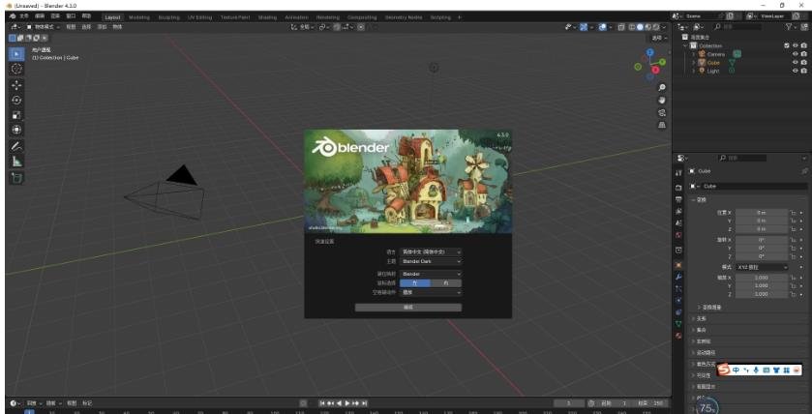Open the Modifiers wrench tab icon
The image size is (812, 414).
(678, 277)
